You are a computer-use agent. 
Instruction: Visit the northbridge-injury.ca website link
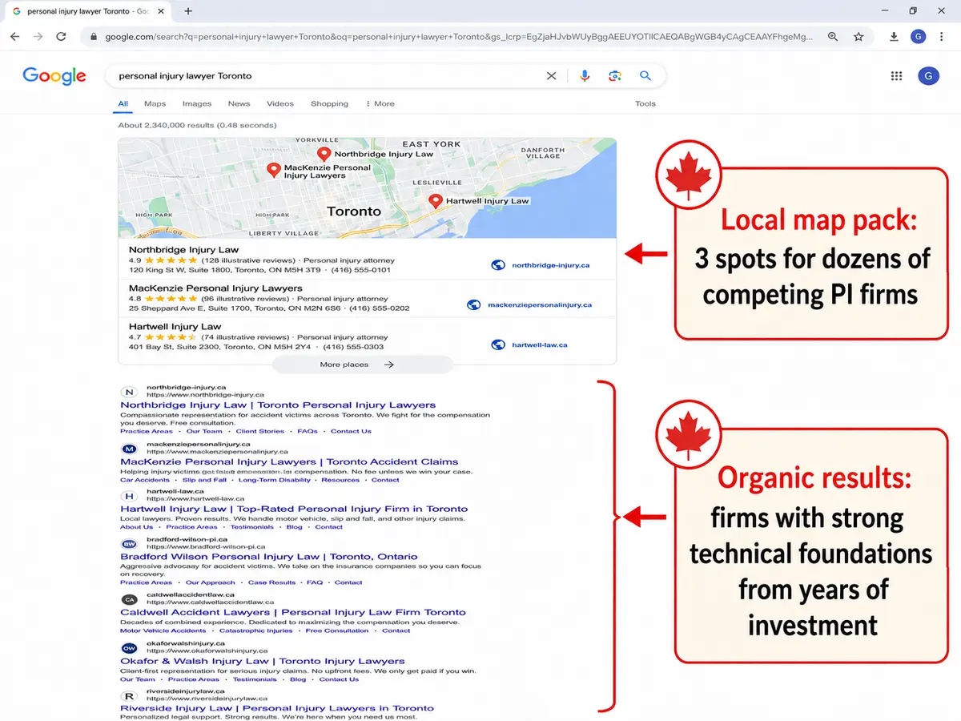tap(551, 265)
